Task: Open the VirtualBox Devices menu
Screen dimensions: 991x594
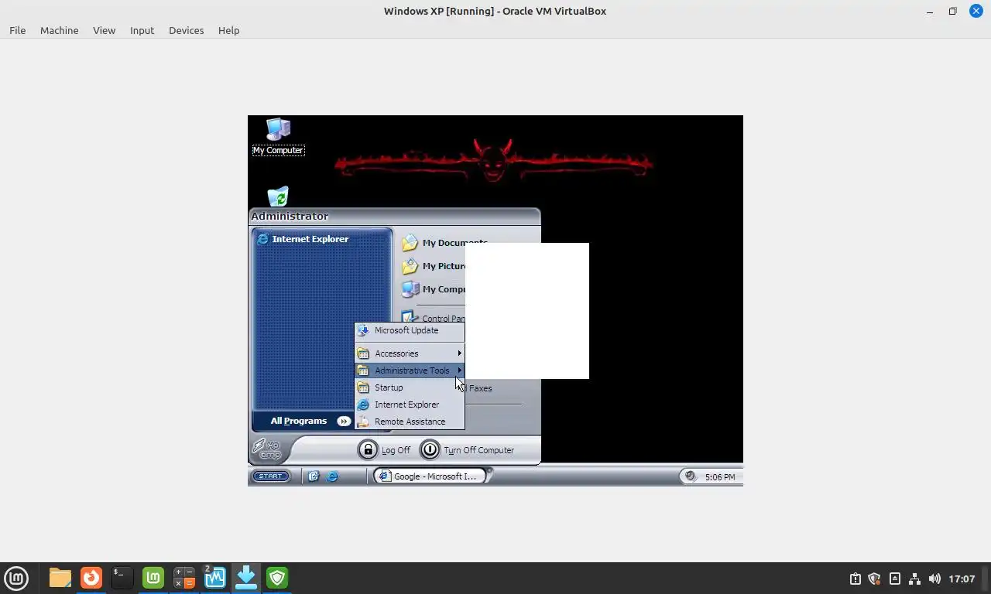Action: coord(186,30)
